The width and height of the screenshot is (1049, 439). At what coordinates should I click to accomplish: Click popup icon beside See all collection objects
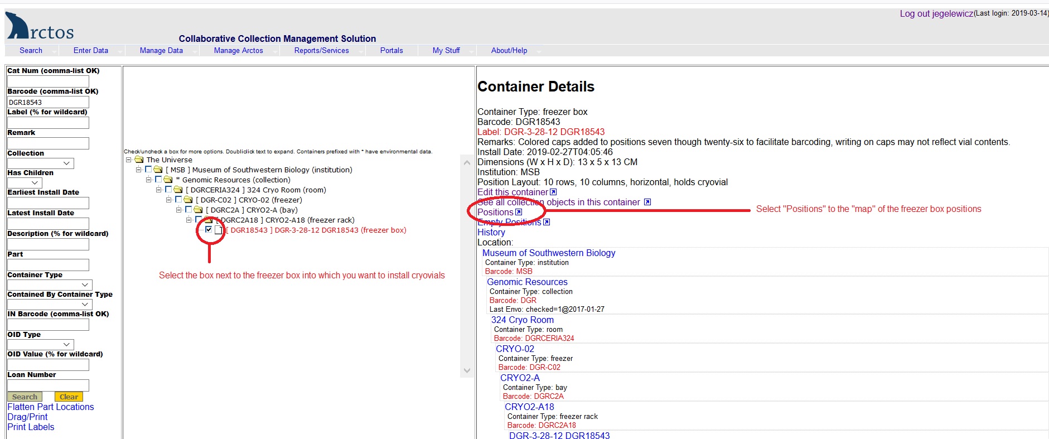(x=647, y=202)
